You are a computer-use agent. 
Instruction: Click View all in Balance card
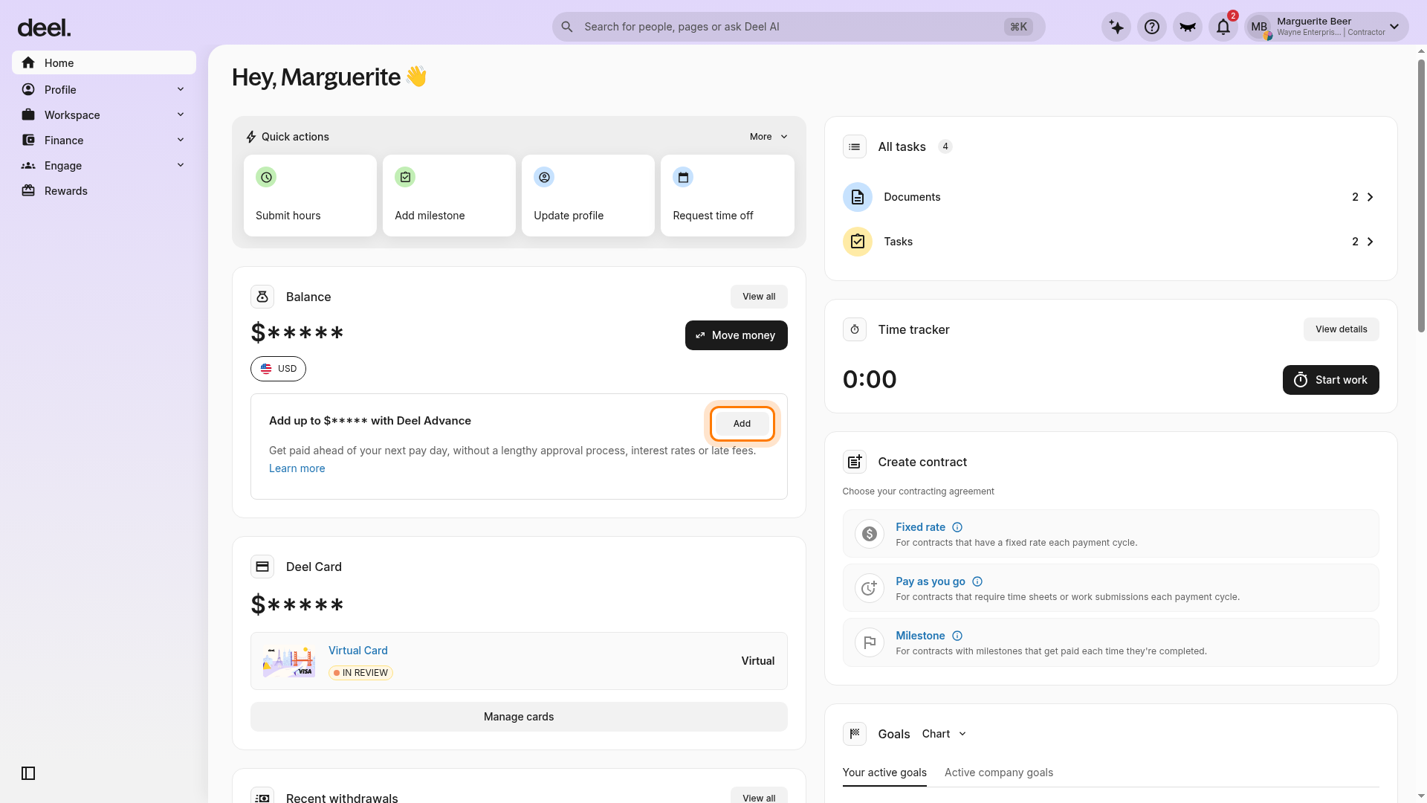pyautogui.click(x=759, y=297)
